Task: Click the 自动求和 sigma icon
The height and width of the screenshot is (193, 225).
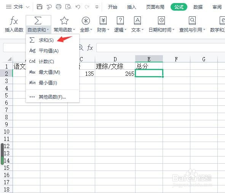Action: click(38, 21)
